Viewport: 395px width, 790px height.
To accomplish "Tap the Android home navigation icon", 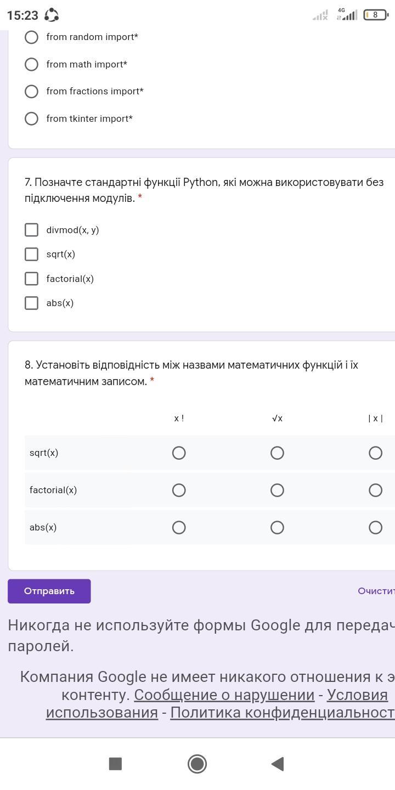I will [x=197, y=764].
